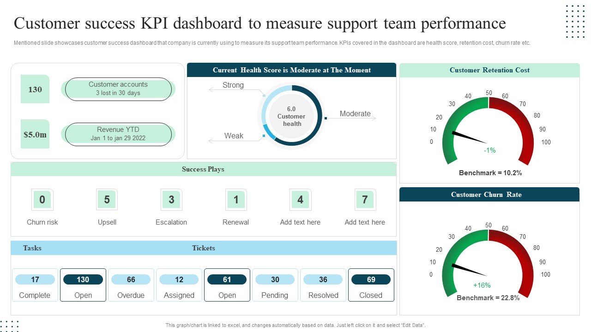This screenshot has height=332, width=591.
Task: Click the Revenue YTD pill label
Action: [x=118, y=134]
